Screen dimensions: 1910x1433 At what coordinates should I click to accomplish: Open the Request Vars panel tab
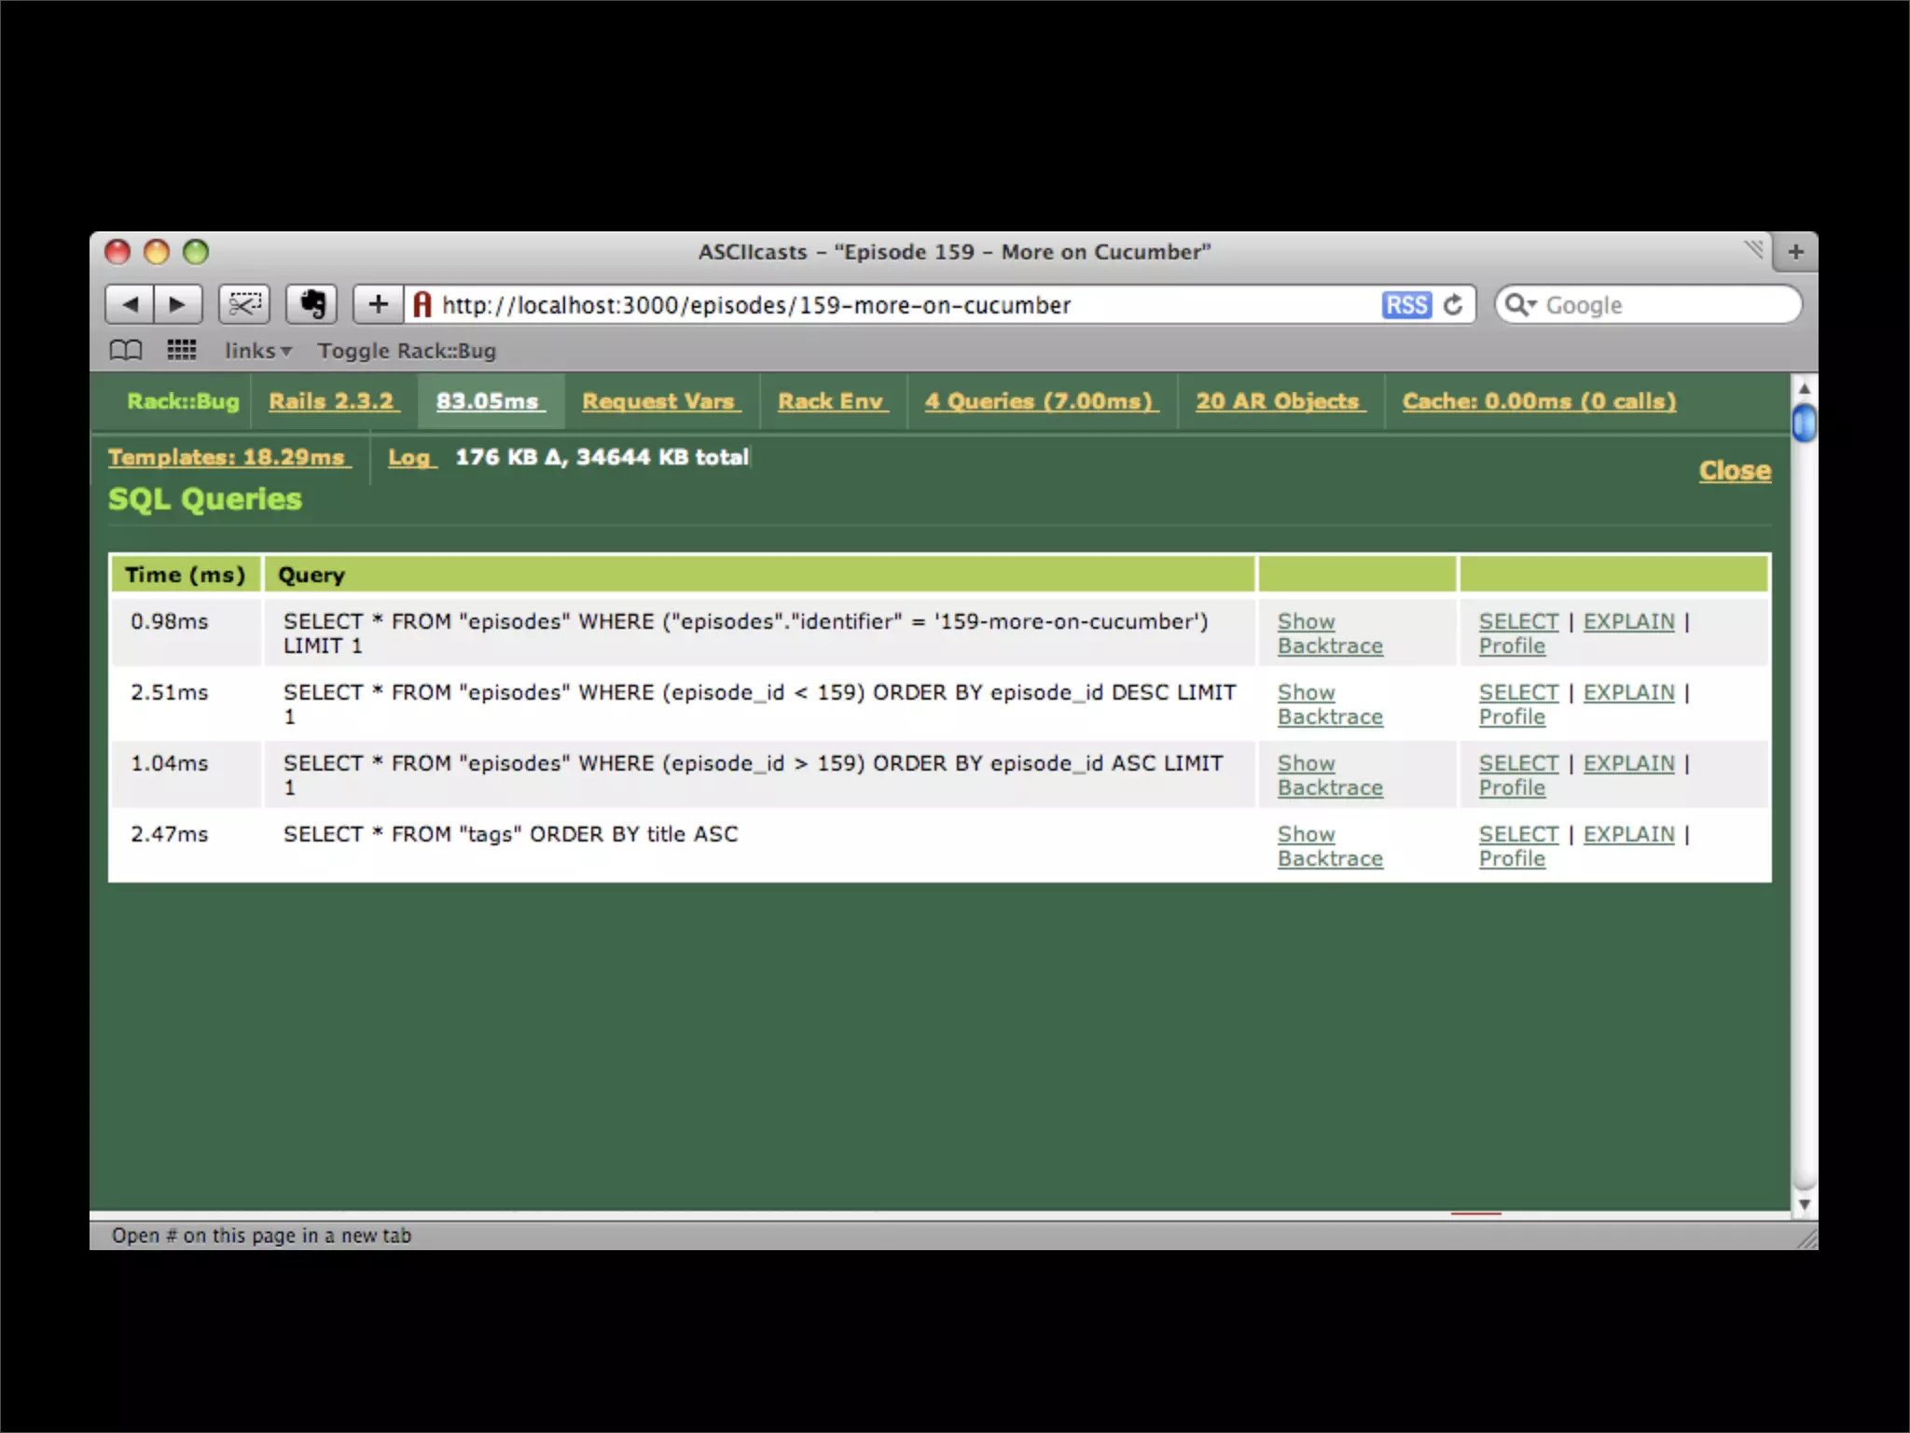pos(659,401)
